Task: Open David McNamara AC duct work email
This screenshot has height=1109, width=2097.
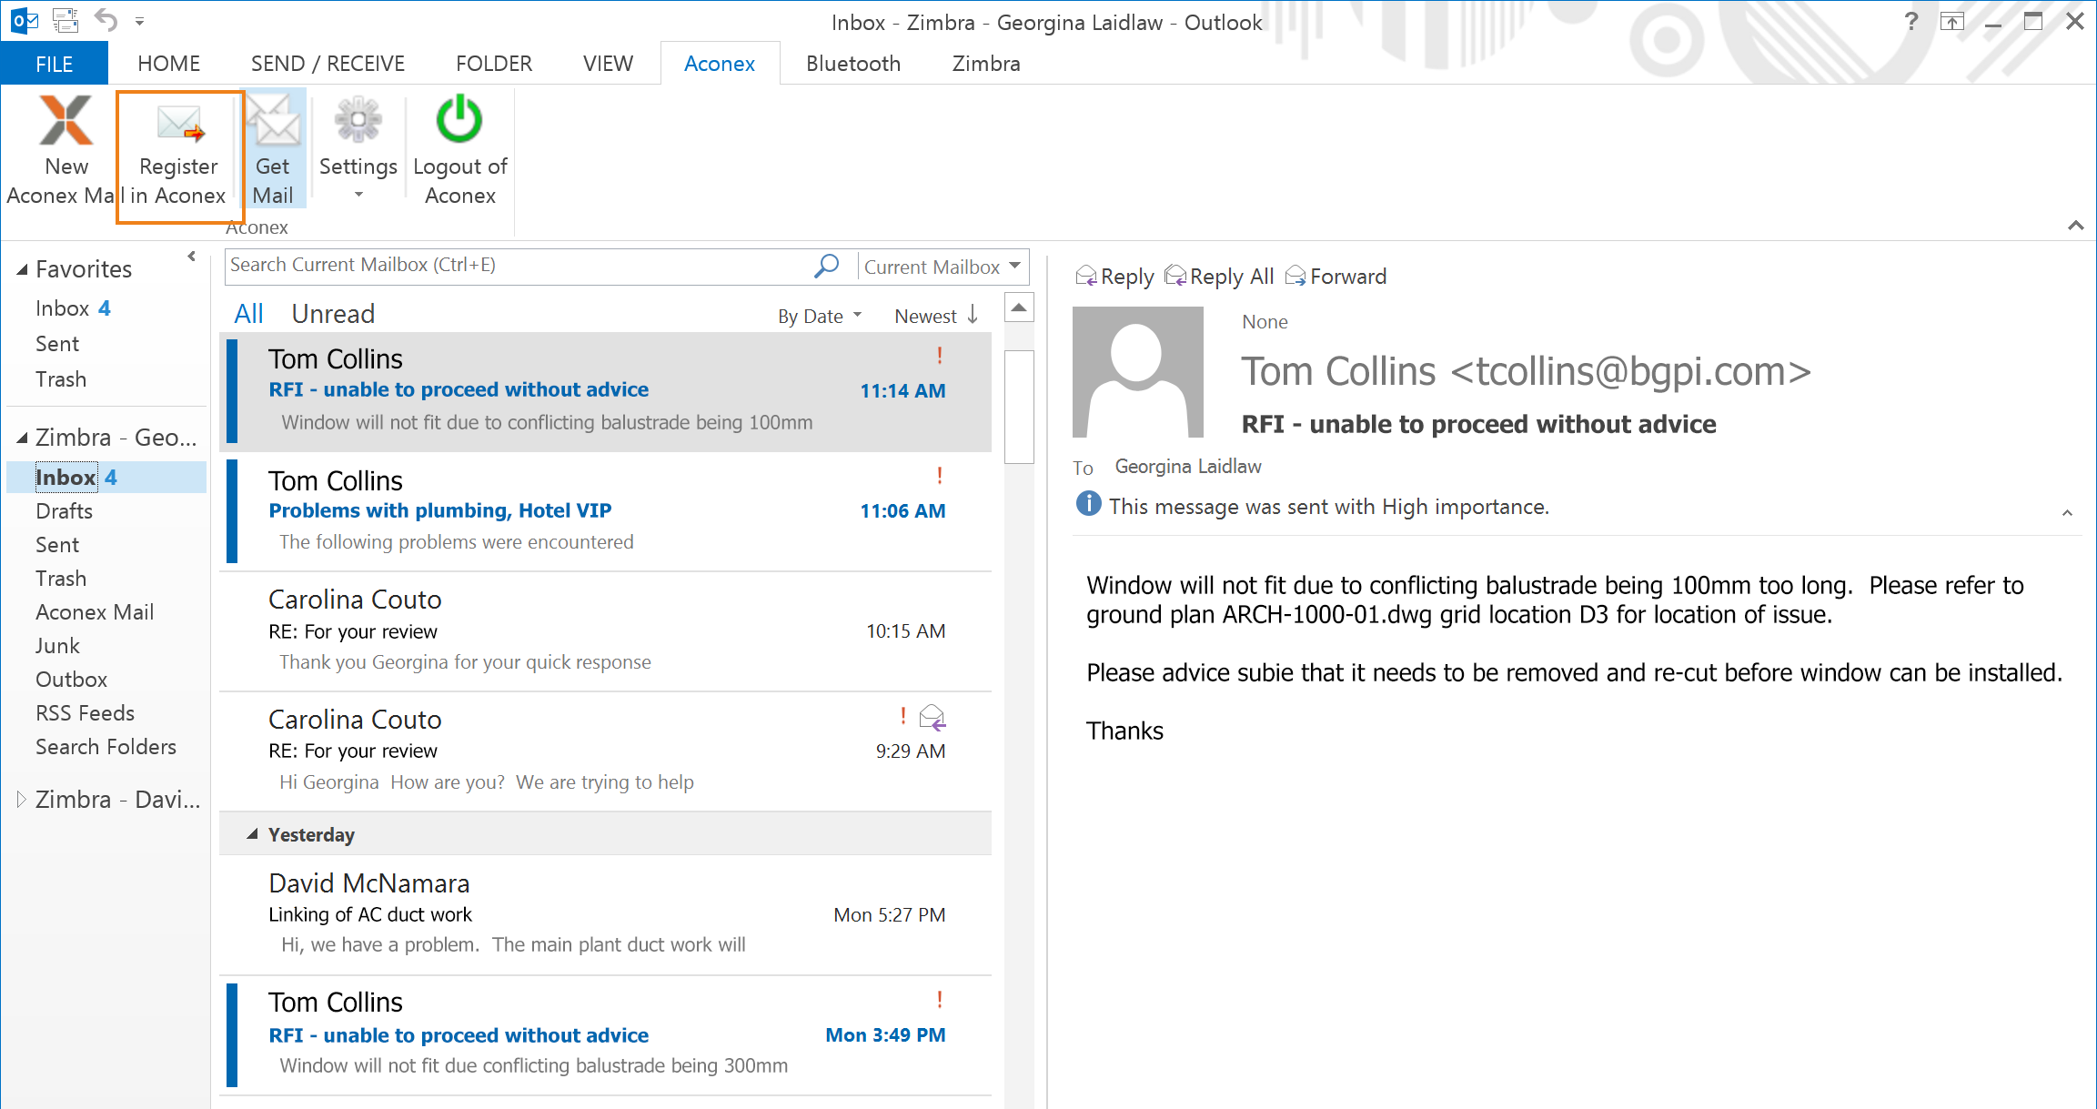Action: point(606,915)
